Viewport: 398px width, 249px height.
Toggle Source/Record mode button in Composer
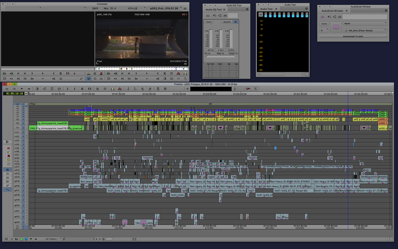click(x=89, y=78)
